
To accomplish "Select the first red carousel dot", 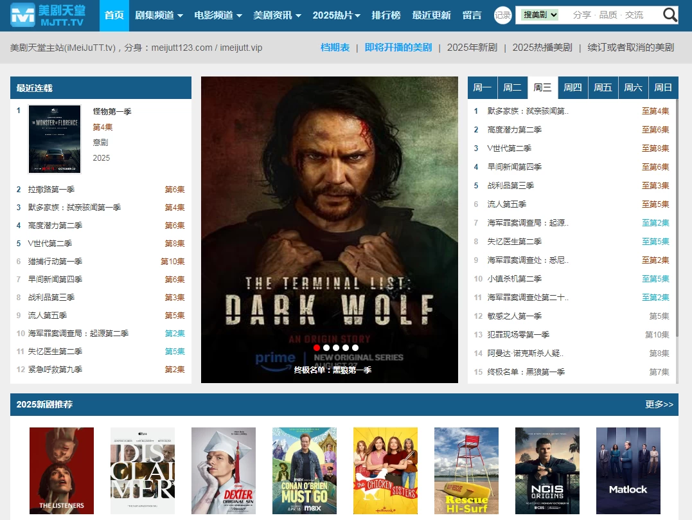I will pyautogui.click(x=317, y=348).
